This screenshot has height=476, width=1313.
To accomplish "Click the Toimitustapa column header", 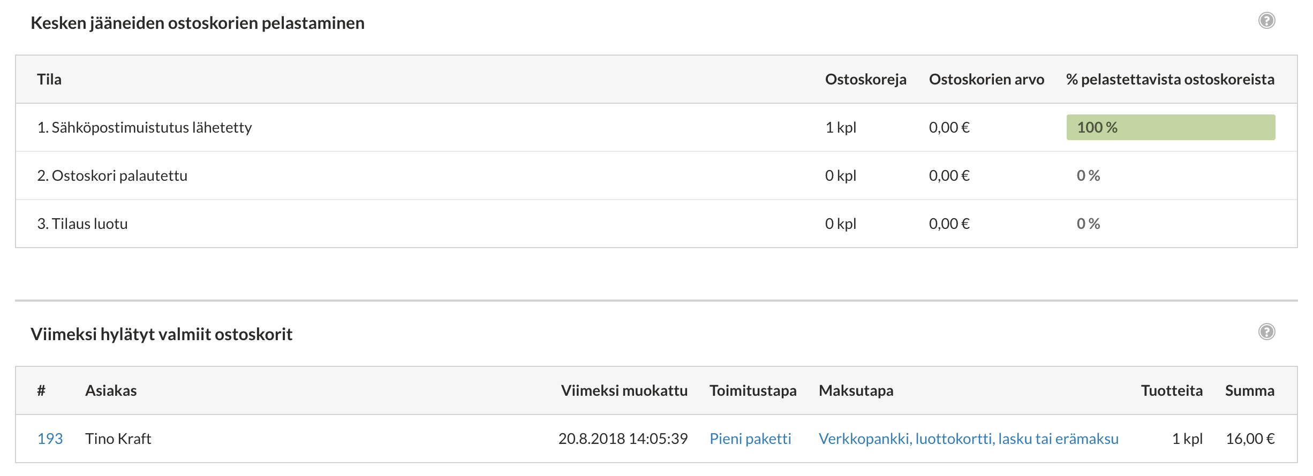I will [x=753, y=390].
